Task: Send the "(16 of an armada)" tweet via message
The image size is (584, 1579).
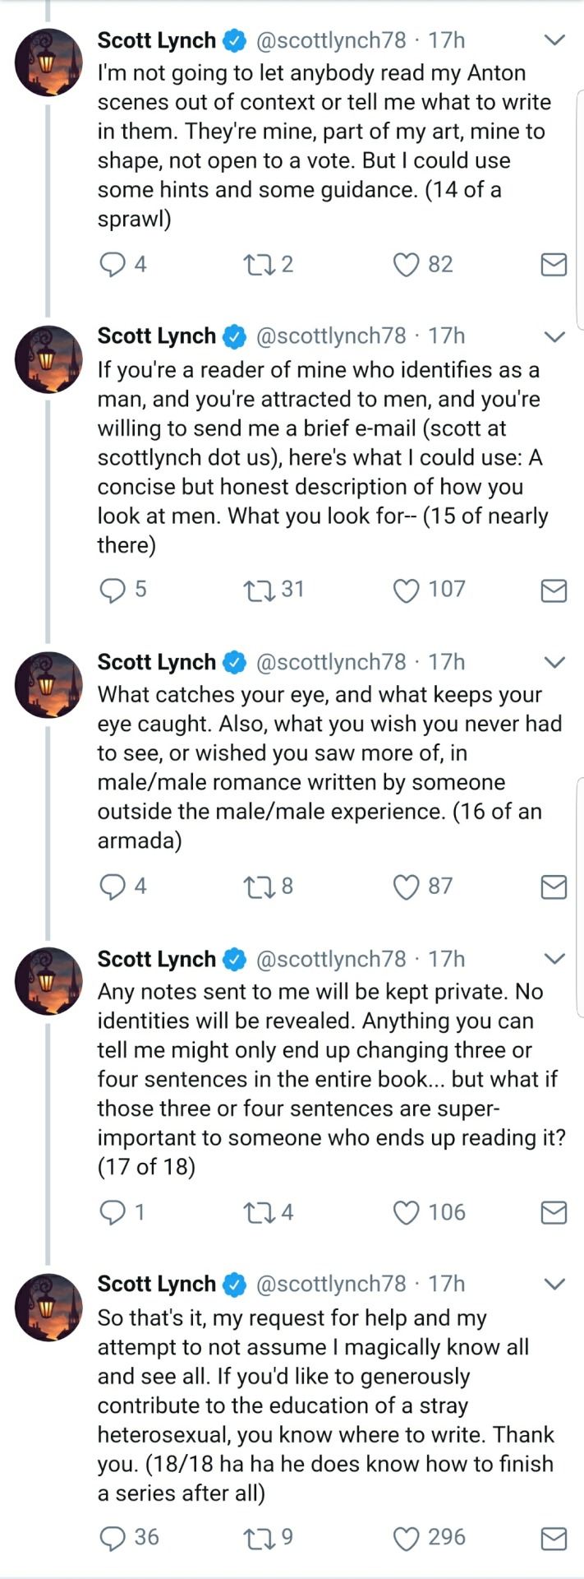Action: pos(554,886)
